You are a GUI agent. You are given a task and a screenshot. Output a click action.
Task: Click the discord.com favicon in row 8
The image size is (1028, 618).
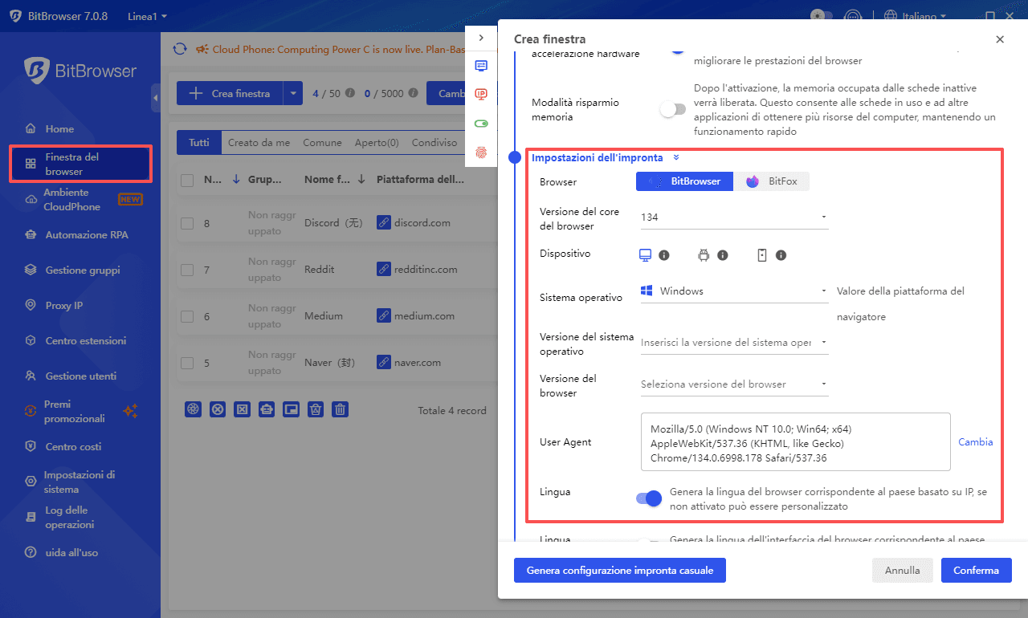384,222
